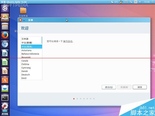The image size is (155, 116).
Task: Open LibreOffice Writer from the launcher
Action: [5, 53]
